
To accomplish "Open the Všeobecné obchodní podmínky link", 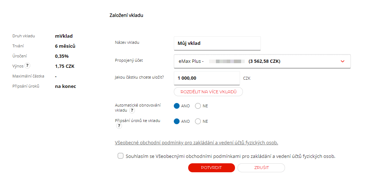I will tap(196, 143).
